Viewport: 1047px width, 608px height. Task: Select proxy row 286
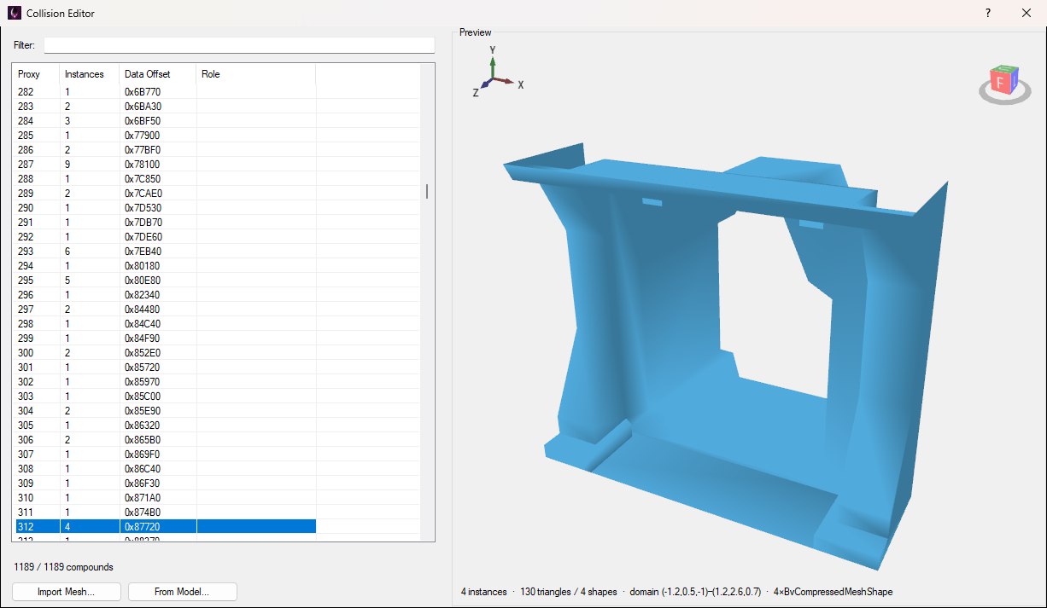point(166,149)
